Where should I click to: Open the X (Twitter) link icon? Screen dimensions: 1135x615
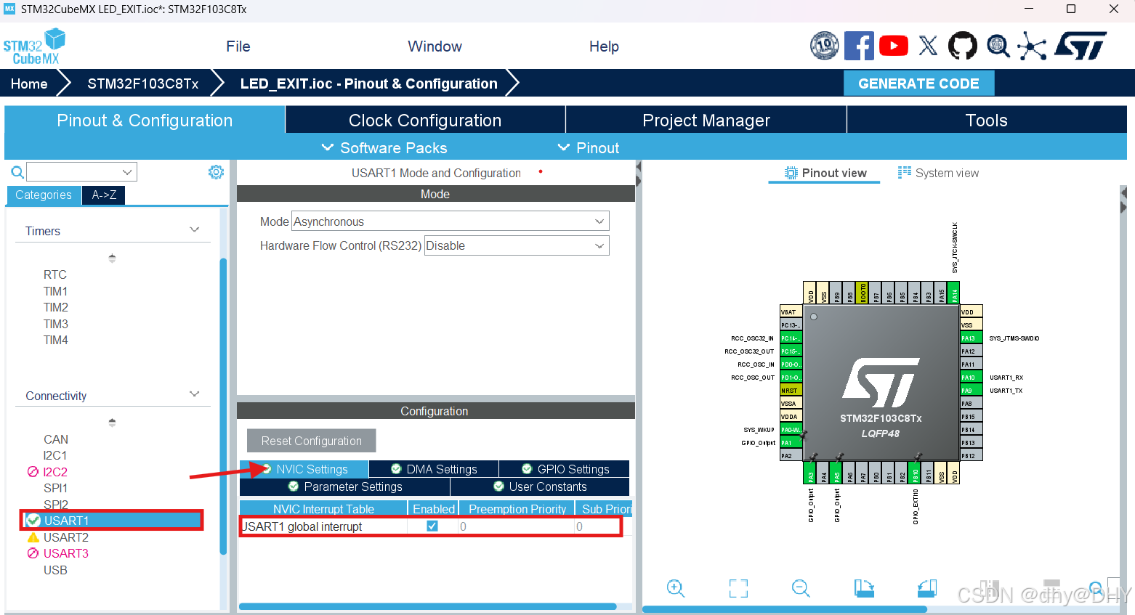click(x=928, y=46)
